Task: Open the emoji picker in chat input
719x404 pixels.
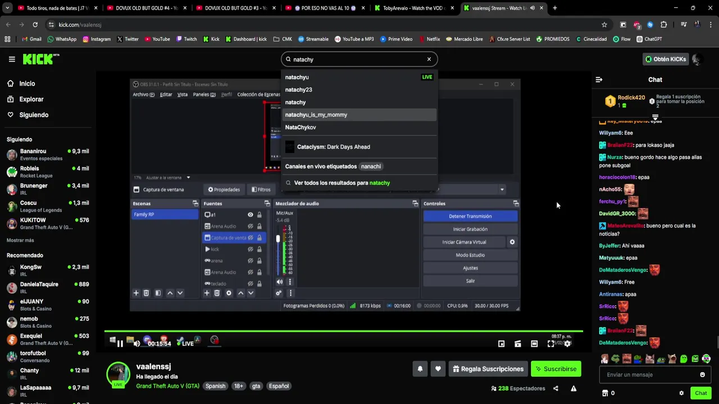Action: tap(702, 374)
